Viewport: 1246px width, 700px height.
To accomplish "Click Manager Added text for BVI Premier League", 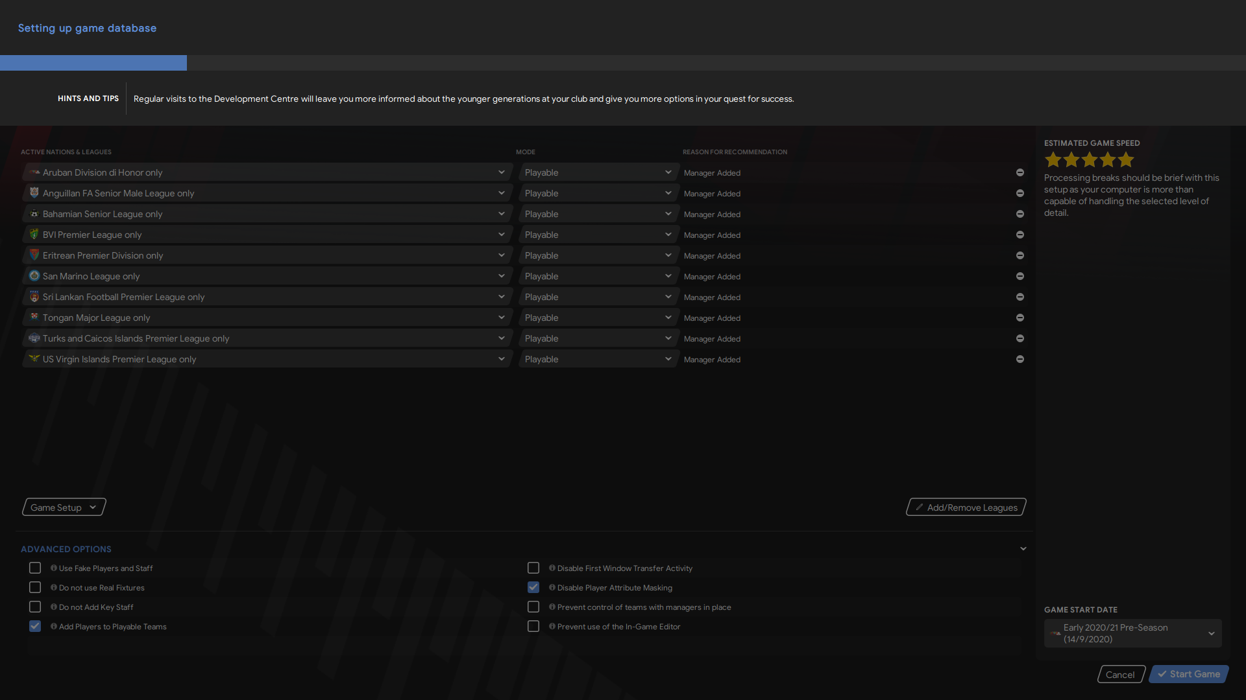I will (712, 235).
